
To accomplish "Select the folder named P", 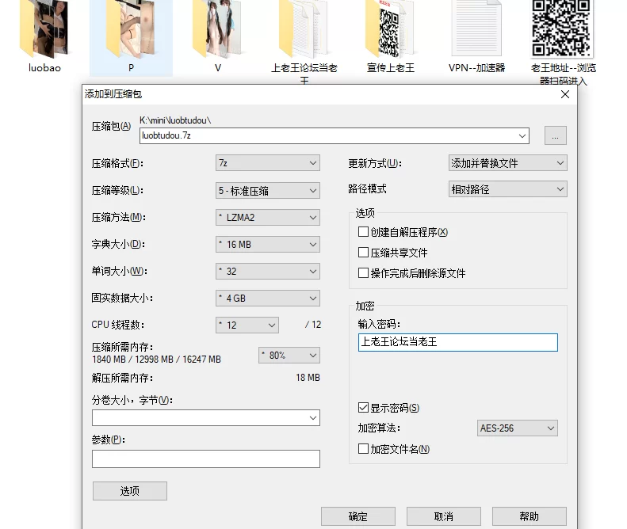I will pyautogui.click(x=131, y=29).
